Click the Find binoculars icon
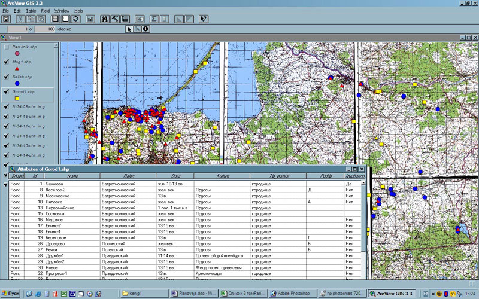Image resolution: width=479 pixels, height=299 pixels. (x=105, y=19)
